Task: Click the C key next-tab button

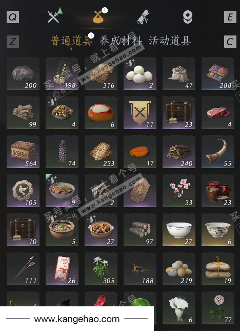Action: 230,41
